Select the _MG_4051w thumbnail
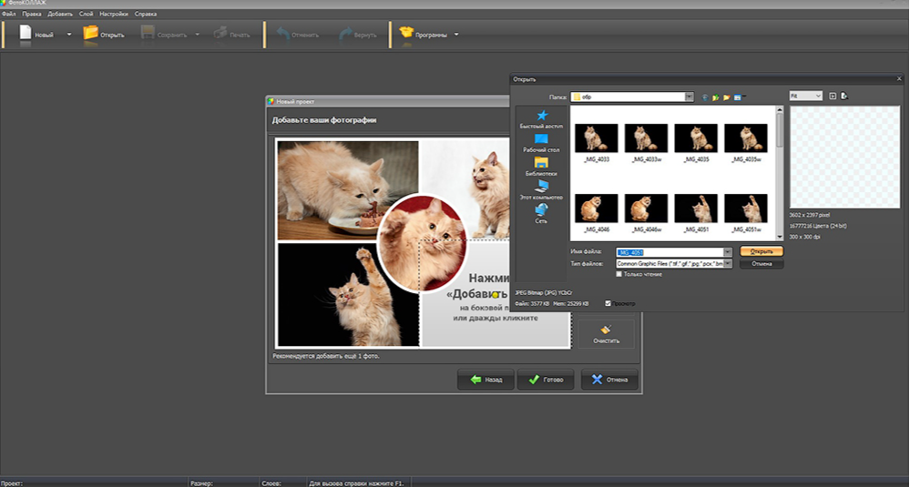 [x=746, y=208]
